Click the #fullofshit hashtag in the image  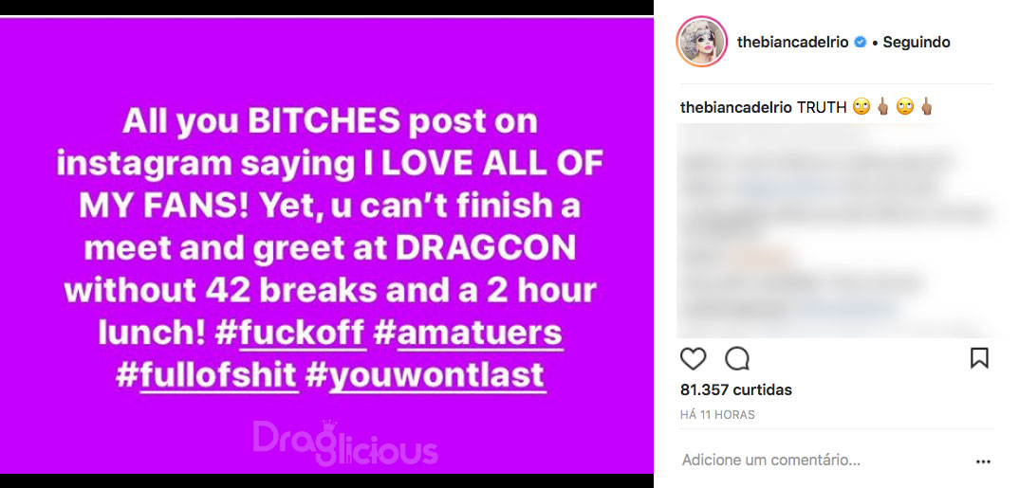pyautogui.click(x=207, y=376)
